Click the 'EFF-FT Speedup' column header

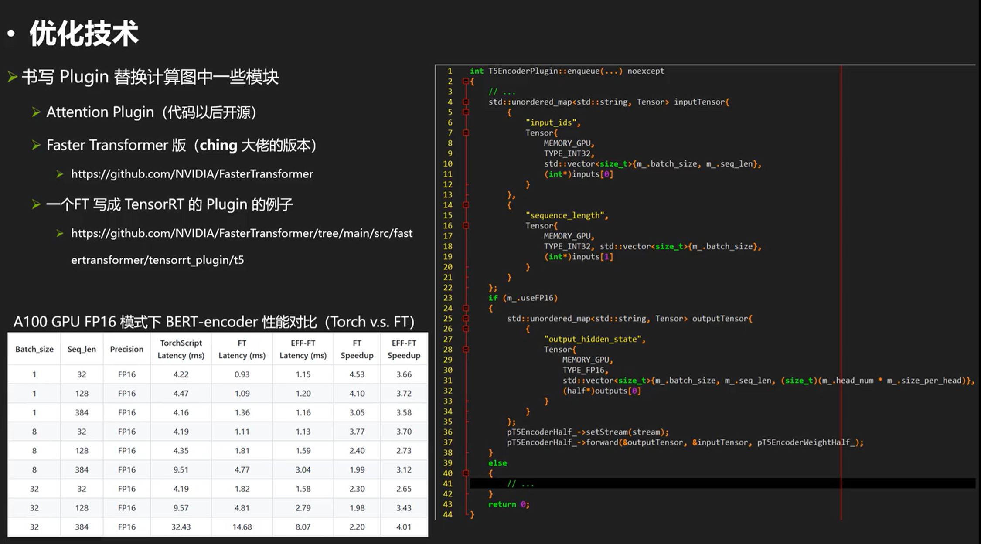(x=404, y=349)
